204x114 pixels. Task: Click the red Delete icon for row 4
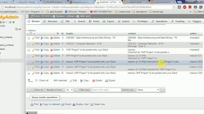[x=52, y=38]
